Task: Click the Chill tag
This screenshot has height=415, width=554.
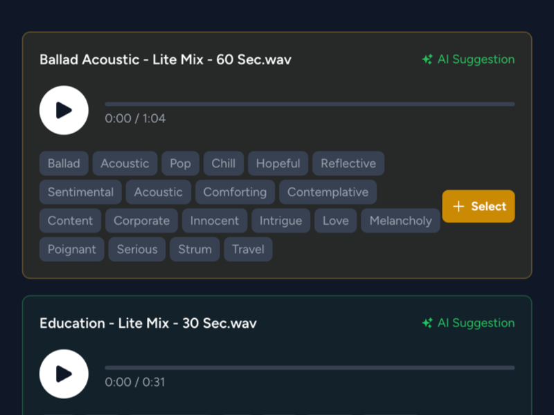Action: (223, 163)
